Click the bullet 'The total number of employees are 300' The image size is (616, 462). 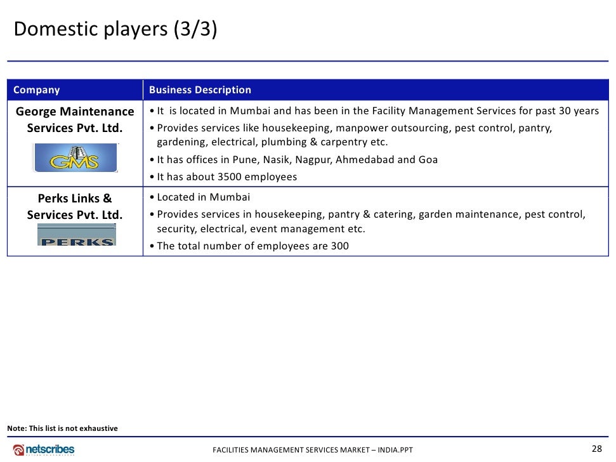tap(249, 246)
